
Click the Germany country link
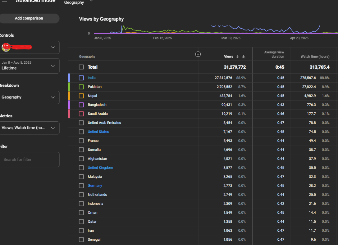coord(95,186)
